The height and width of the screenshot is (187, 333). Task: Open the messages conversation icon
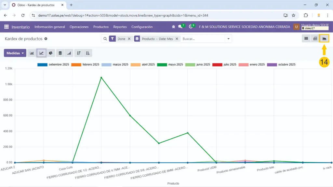point(180,27)
